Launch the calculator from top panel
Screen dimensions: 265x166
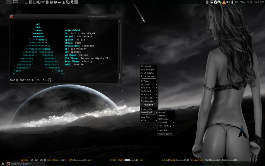(51, 2)
